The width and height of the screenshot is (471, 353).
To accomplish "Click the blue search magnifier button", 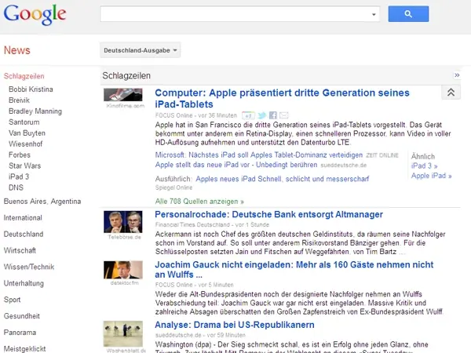I will 408,14.
